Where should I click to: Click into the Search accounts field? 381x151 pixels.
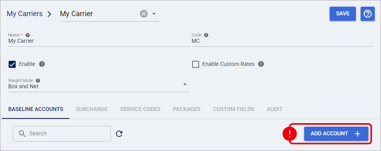(62, 133)
